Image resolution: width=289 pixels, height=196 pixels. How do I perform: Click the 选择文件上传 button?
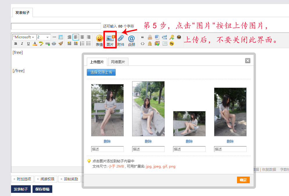coord(101,72)
